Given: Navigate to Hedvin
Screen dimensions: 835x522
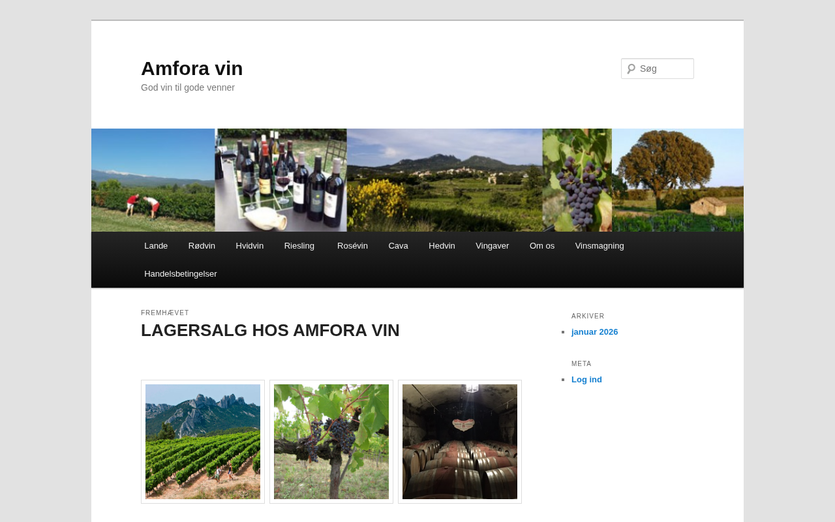Looking at the screenshot, I should click(442, 246).
